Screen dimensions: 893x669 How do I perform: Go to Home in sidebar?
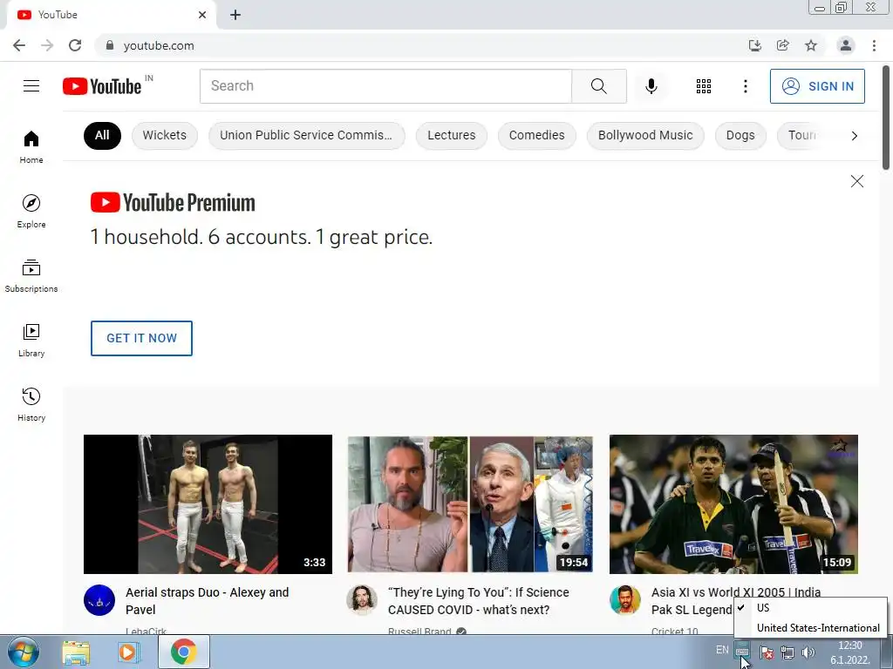click(x=31, y=146)
